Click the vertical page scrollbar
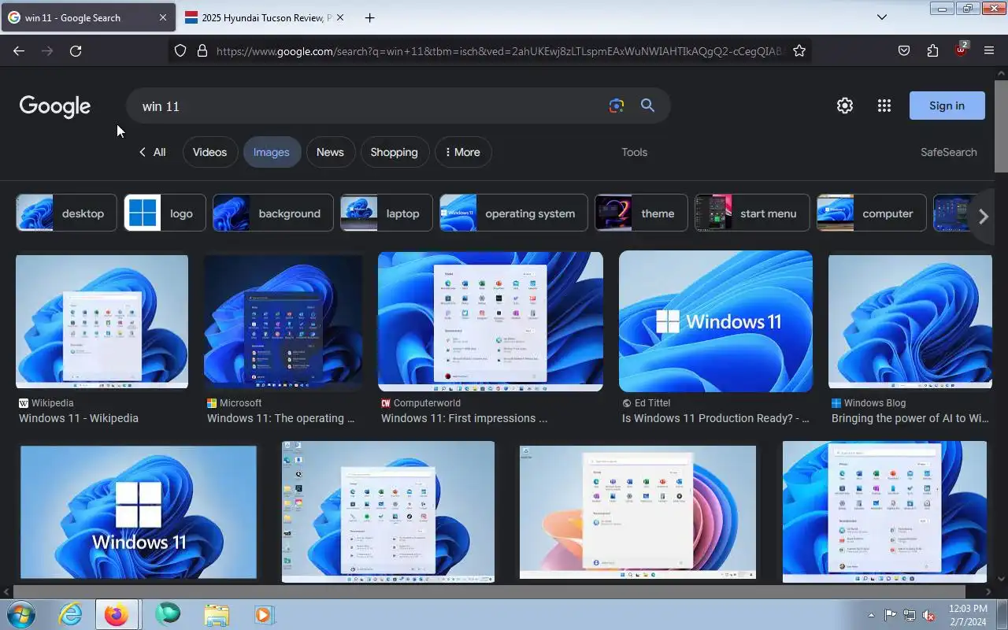Screen dimensions: 1008x630 1001,126
